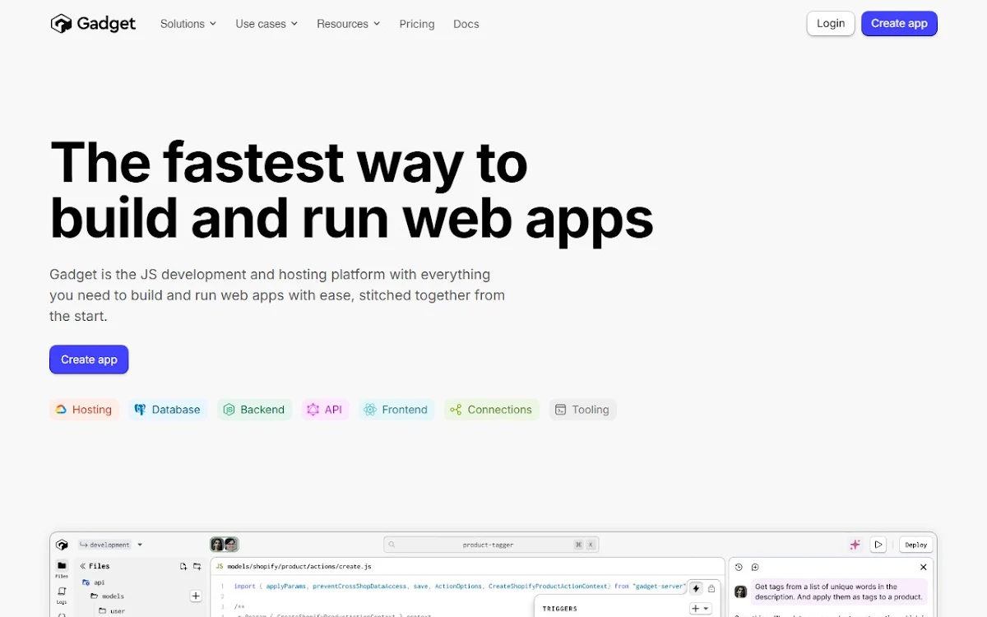
Task: Click the plus button beside models
Action: pos(196,596)
